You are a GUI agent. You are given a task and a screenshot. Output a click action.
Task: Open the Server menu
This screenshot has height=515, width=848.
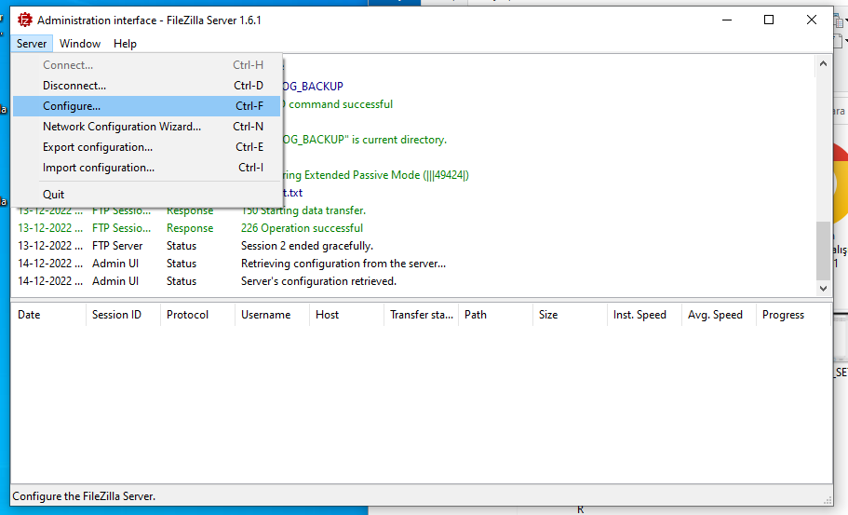32,43
